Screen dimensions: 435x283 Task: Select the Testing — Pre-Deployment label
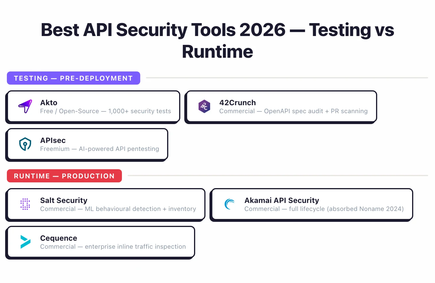point(74,78)
